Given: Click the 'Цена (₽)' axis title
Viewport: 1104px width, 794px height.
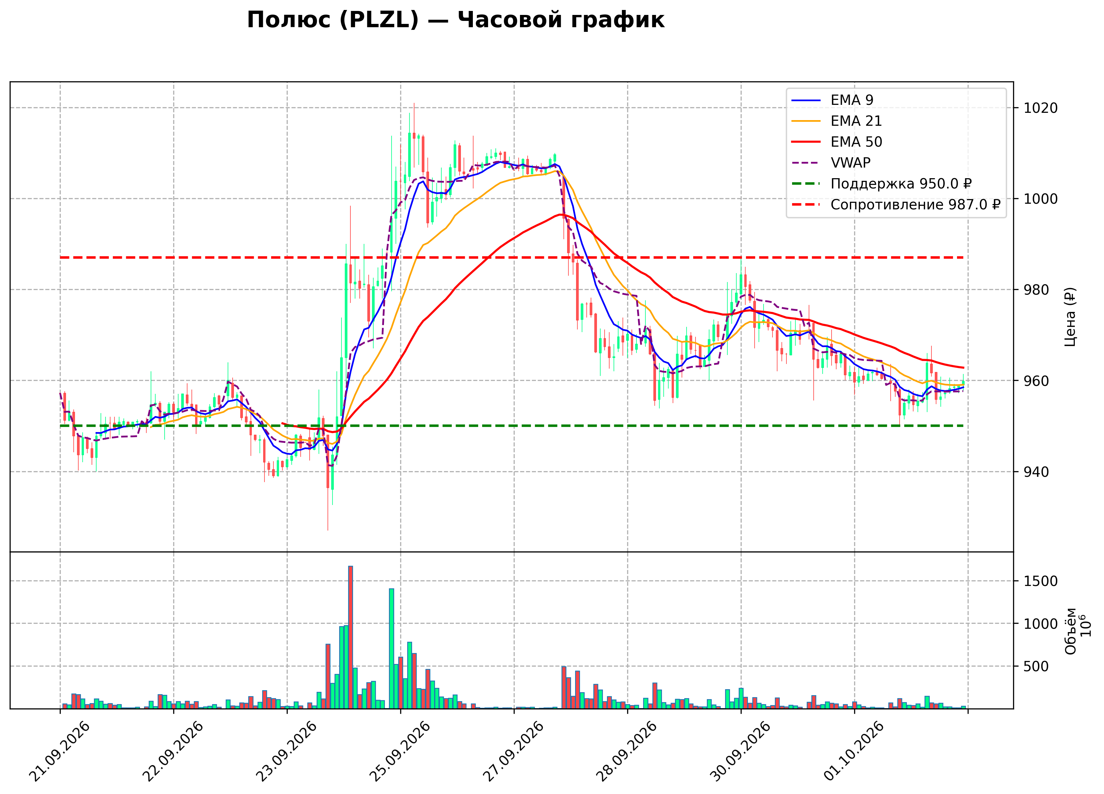Looking at the screenshot, I should pos(1070,317).
